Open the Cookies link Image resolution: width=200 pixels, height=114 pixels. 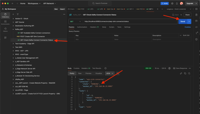pos(188,27)
